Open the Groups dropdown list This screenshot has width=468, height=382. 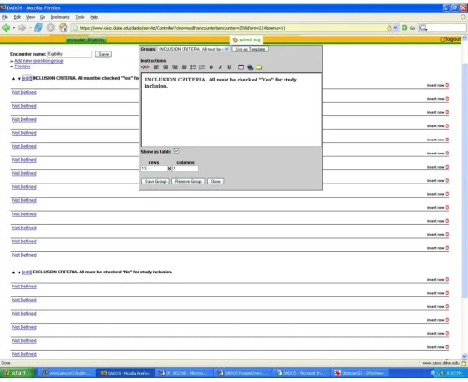click(227, 49)
